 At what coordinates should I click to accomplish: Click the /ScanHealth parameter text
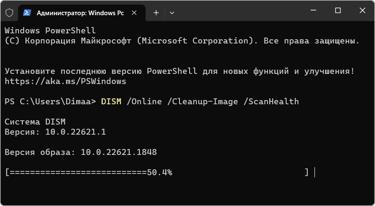click(273, 101)
